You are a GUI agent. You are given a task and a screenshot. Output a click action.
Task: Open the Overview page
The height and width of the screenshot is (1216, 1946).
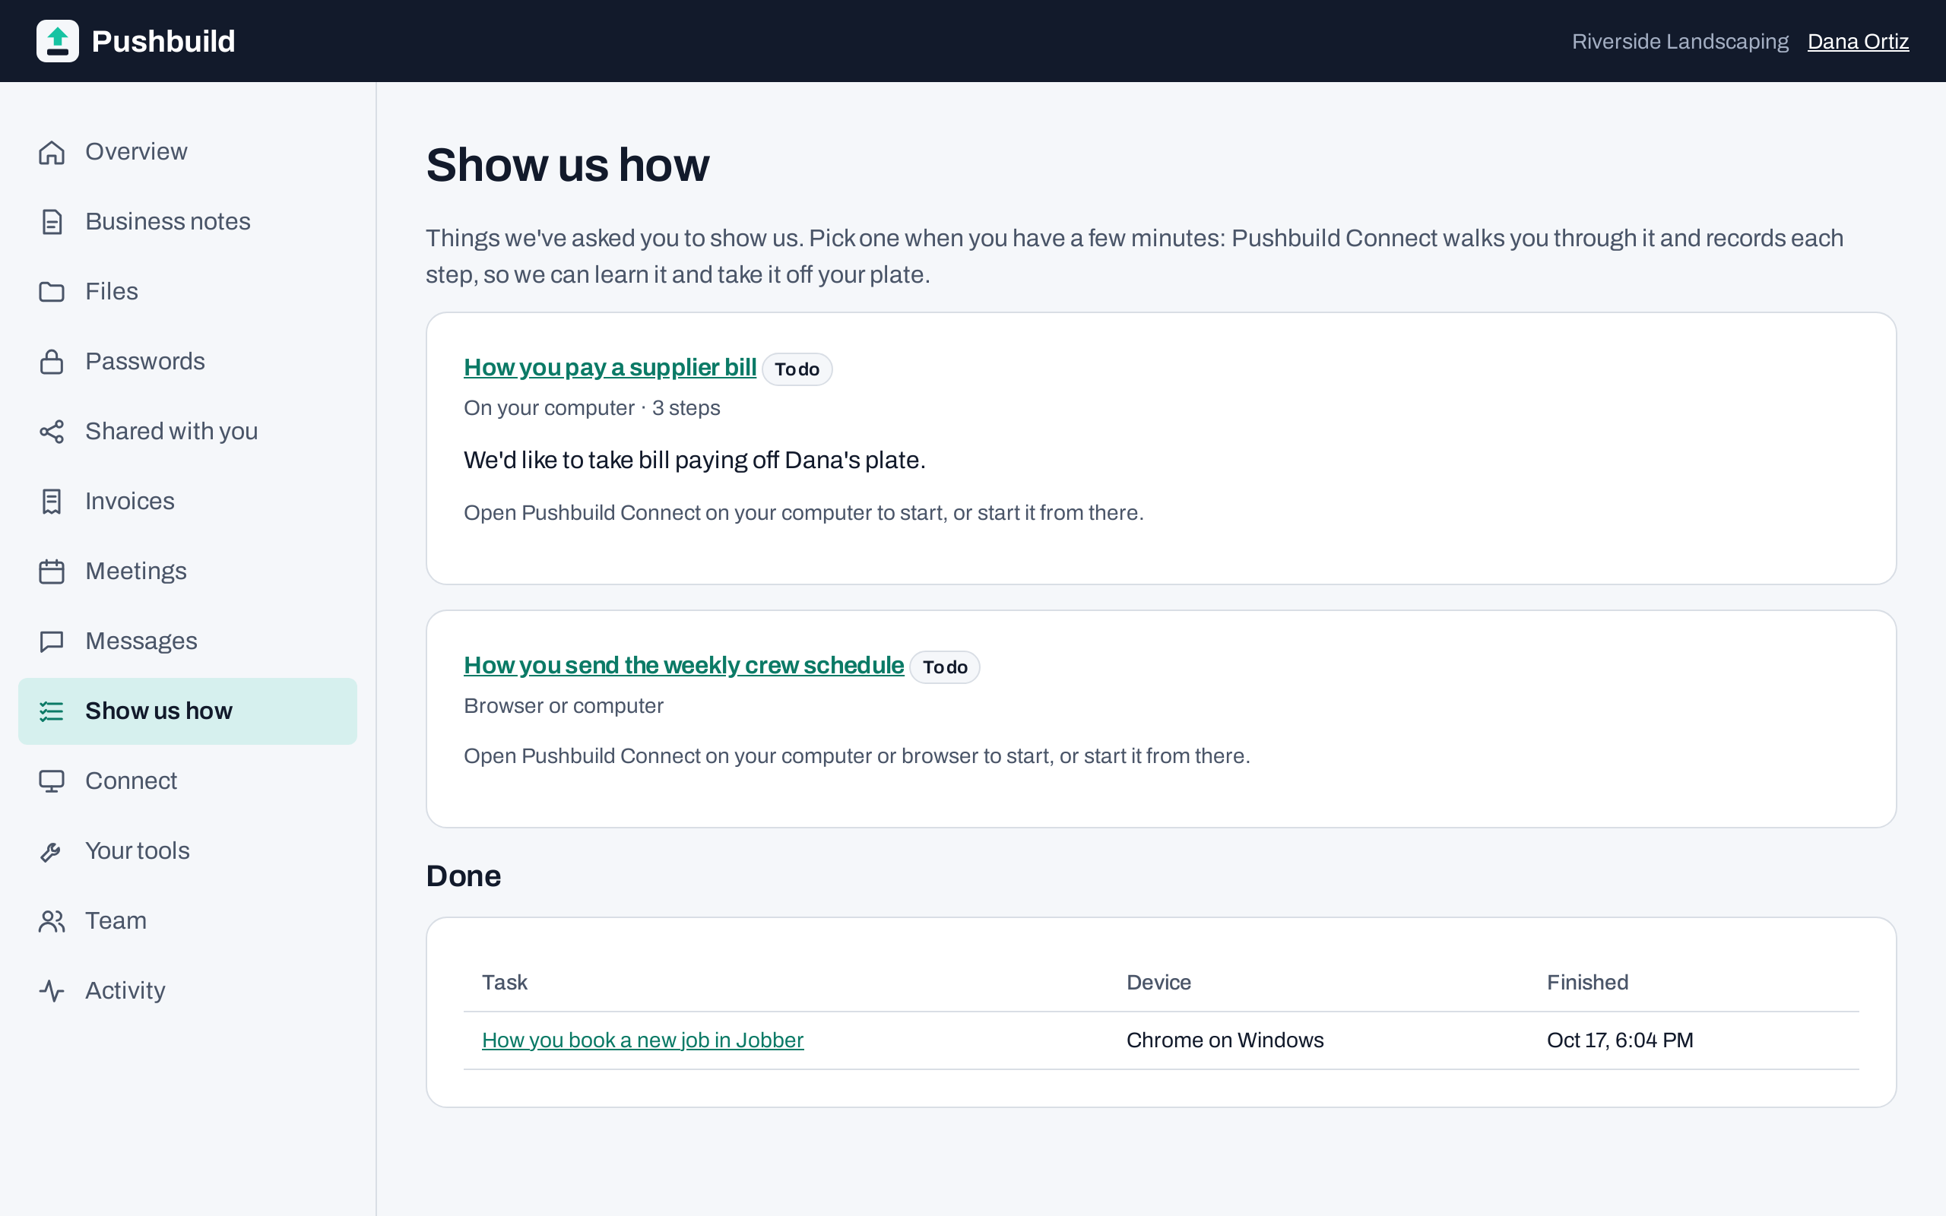(187, 152)
